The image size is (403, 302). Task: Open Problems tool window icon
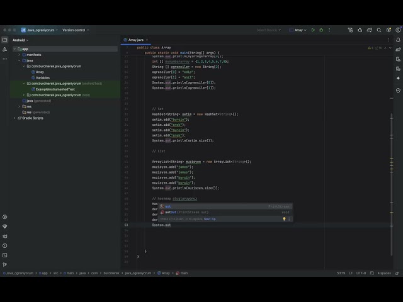4,246
